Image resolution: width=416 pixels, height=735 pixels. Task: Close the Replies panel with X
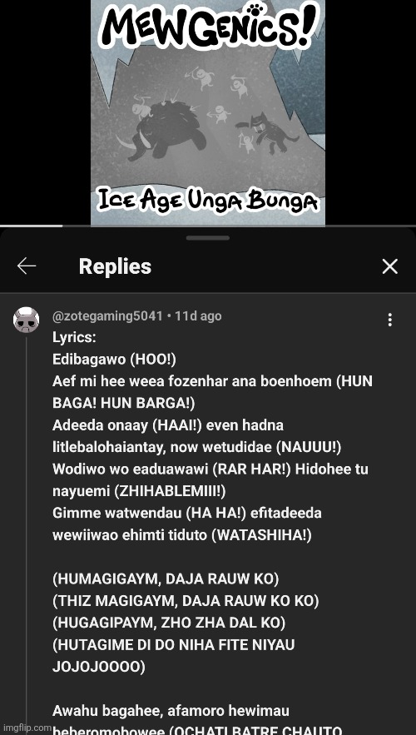coord(389,266)
